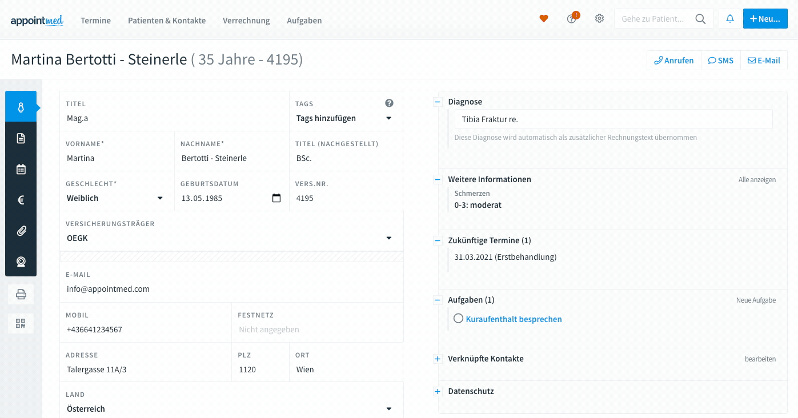Collapse the Diagnose section
Image resolution: width=798 pixels, height=418 pixels.
click(x=438, y=102)
